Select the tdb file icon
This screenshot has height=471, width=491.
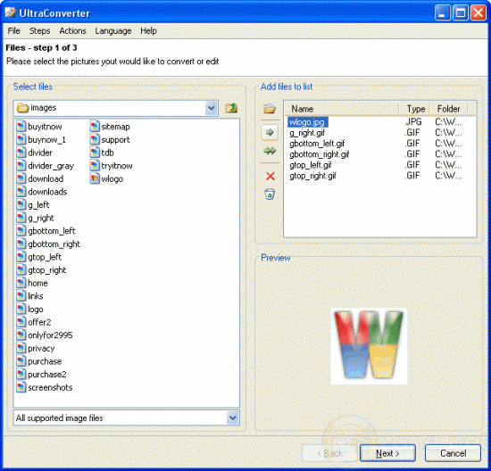click(x=95, y=153)
